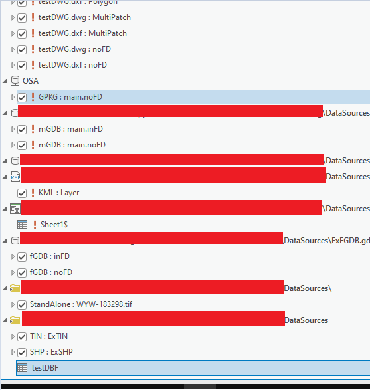Select the OSA source label
This screenshot has width=370, height=390.
tap(31, 81)
